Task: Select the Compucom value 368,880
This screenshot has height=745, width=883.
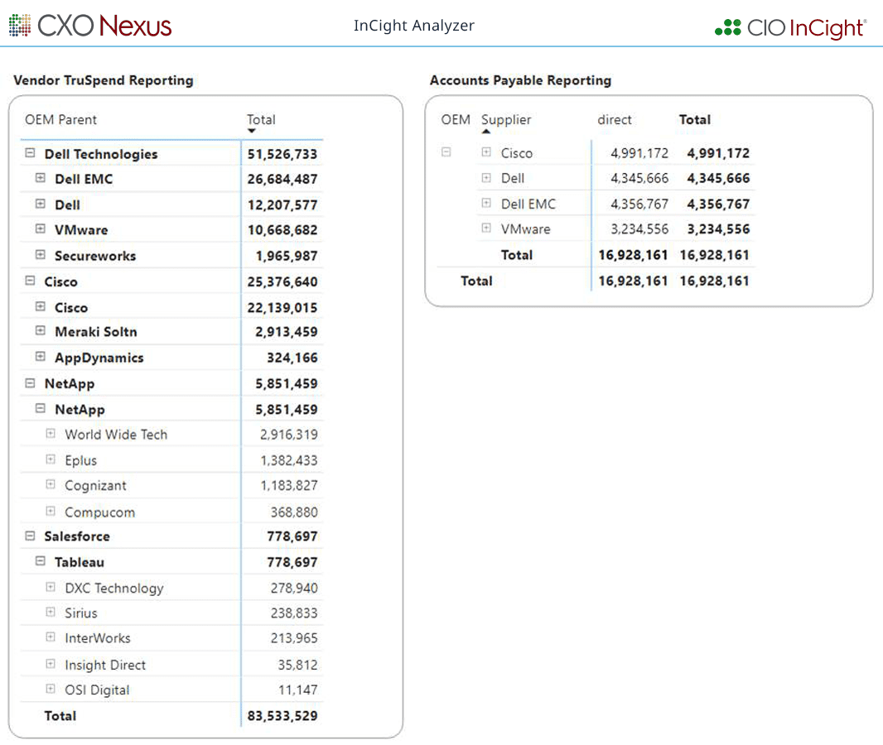Action: point(294,512)
